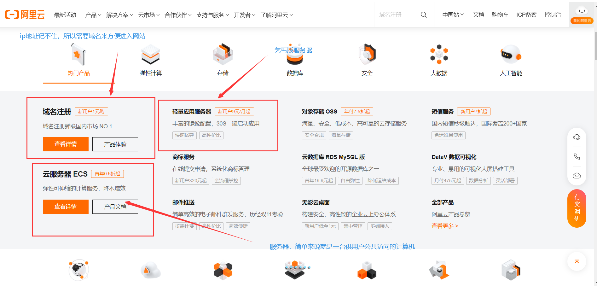Click 查看详情 under 域名注册
Image resolution: width=597 pixels, height=286 pixels.
[66, 144]
